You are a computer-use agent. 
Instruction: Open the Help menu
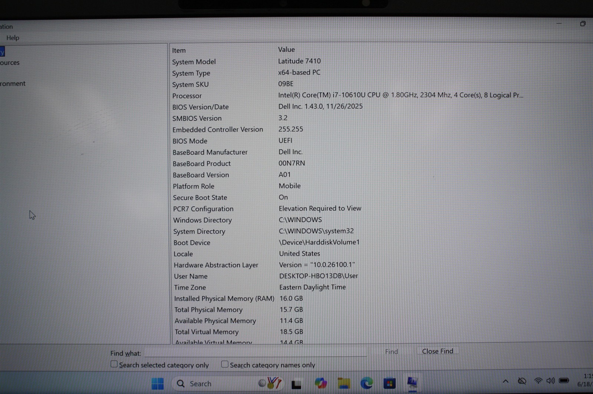tap(13, 38)
